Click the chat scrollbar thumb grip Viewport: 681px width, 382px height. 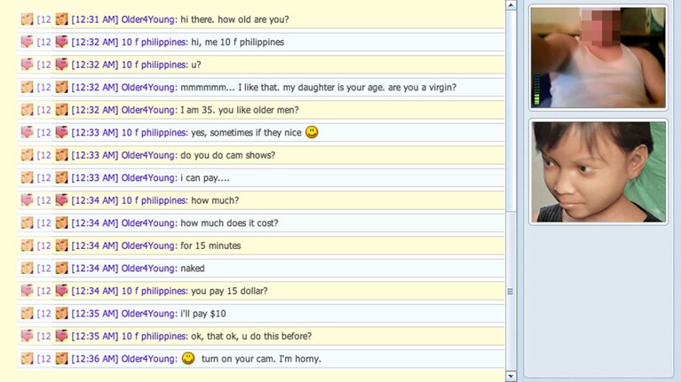pyautogui.click(x=511, y=292)
